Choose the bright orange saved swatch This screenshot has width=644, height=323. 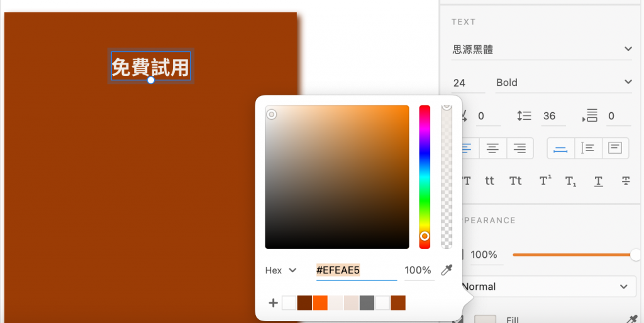(320, 303)
